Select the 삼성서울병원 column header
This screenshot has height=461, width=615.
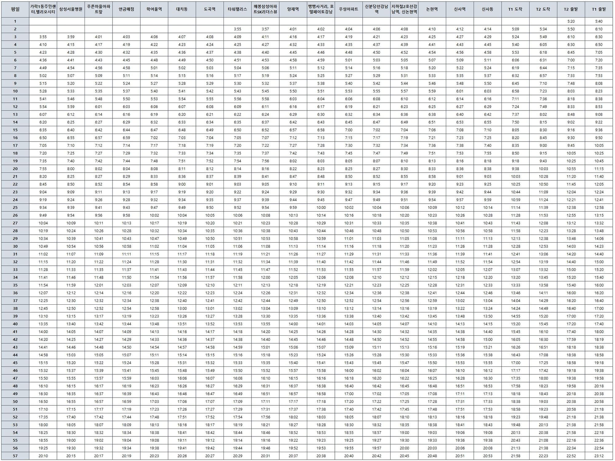71,9
